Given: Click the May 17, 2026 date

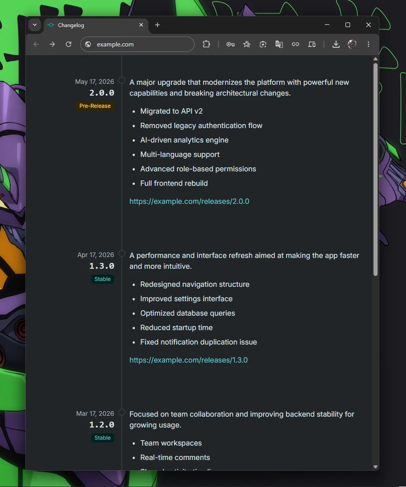Looking at the screenshot, I should (94, 82).
